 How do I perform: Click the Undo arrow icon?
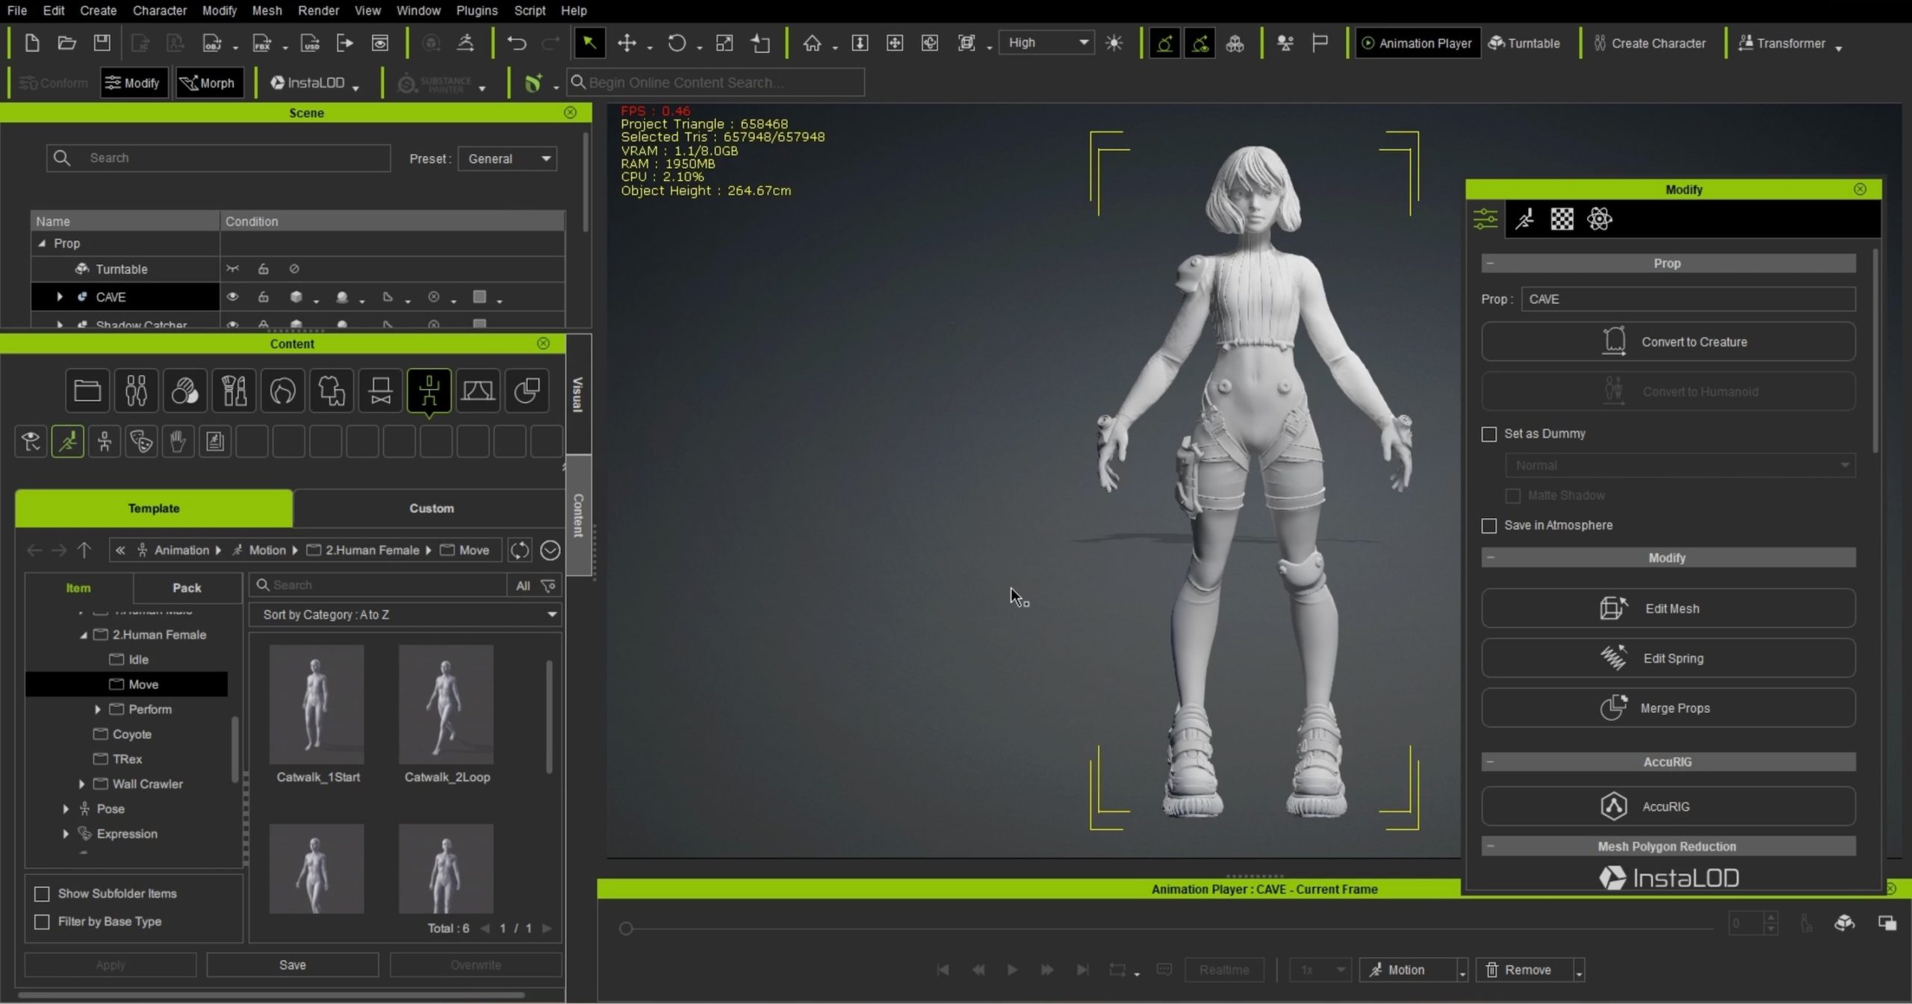coord(516,43)
